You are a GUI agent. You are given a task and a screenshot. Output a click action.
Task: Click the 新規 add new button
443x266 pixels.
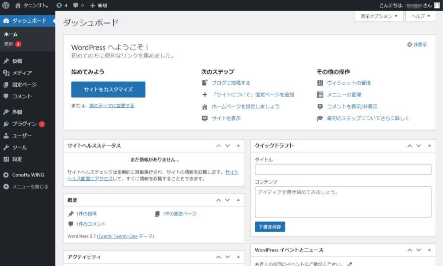(x=99, y=6)
